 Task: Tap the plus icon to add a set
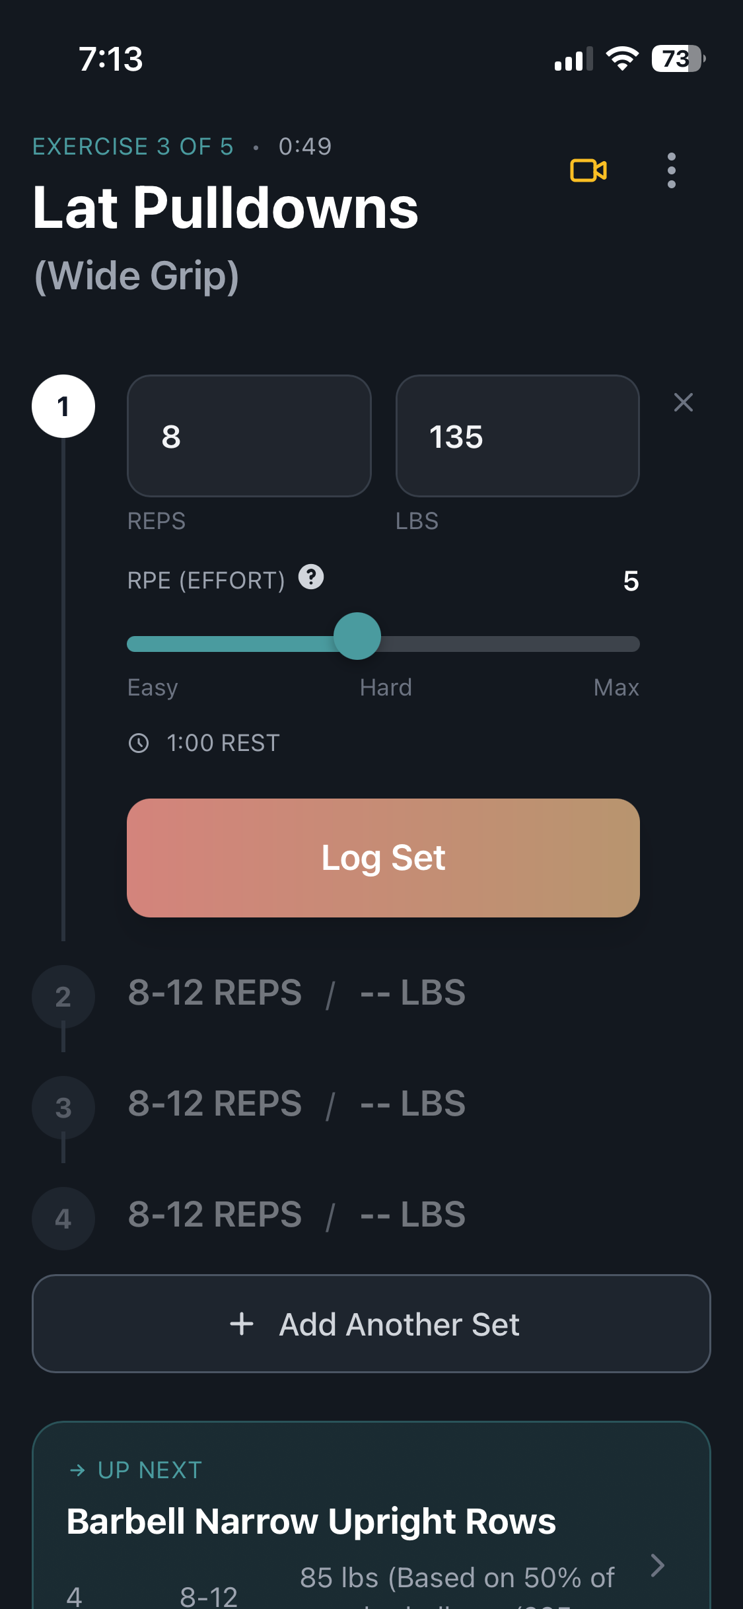pos(242,1324)
